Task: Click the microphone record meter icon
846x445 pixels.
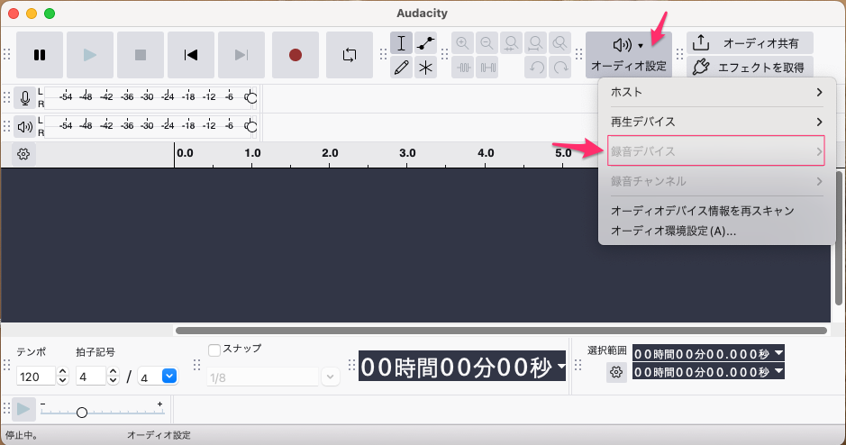Action: coord(25,98)
